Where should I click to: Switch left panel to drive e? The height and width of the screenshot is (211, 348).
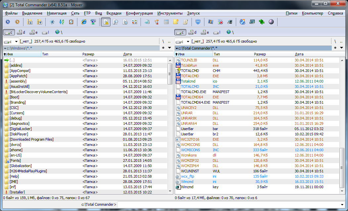[33, 32]
